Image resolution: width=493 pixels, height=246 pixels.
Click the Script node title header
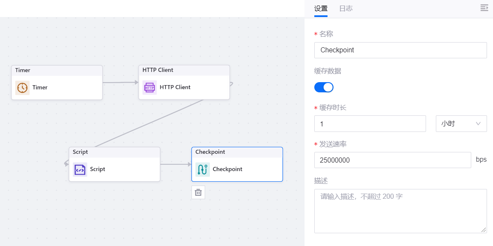[x=114, y=152]
